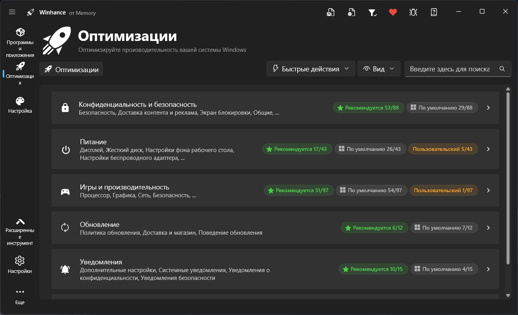Click the bell icon of Уведомления

point(65,269)
